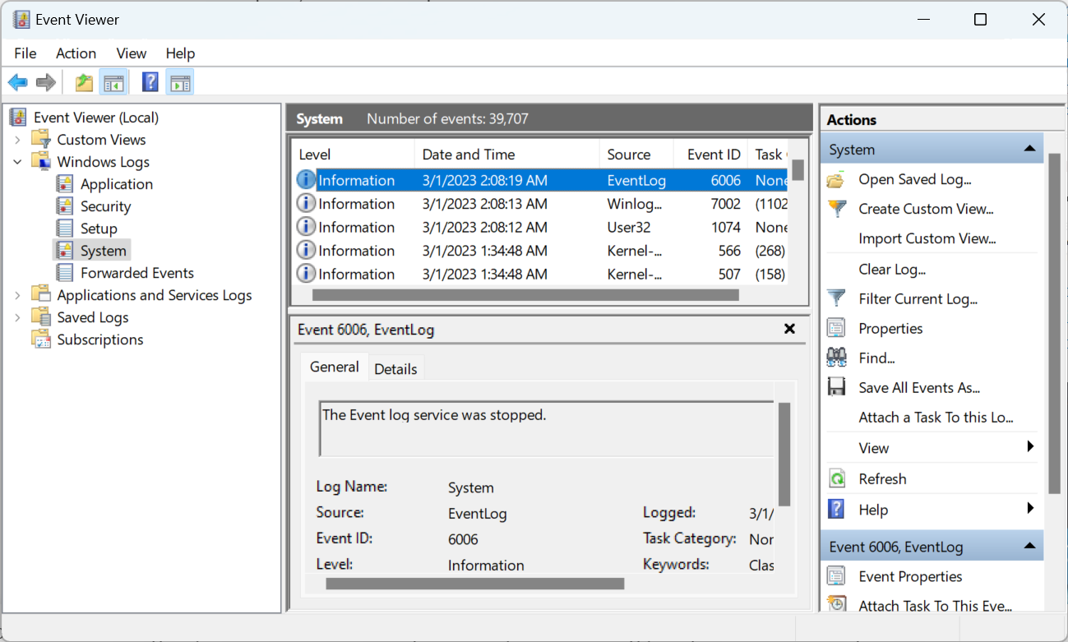Click the green Refresh icon

click(836, 478)
